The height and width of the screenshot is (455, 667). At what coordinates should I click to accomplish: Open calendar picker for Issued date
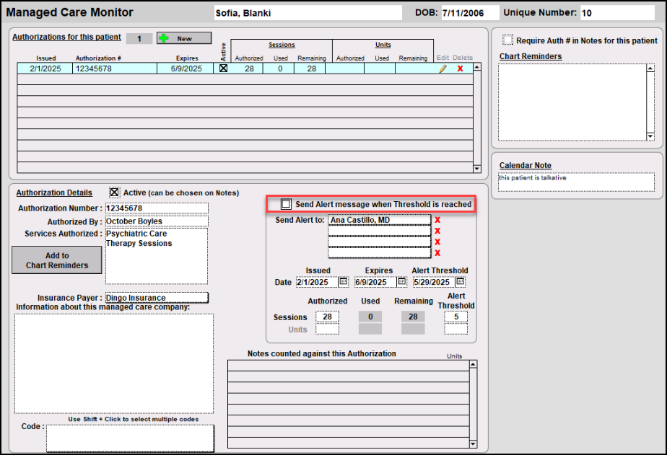pyautogui.click(x=344, y=282)
